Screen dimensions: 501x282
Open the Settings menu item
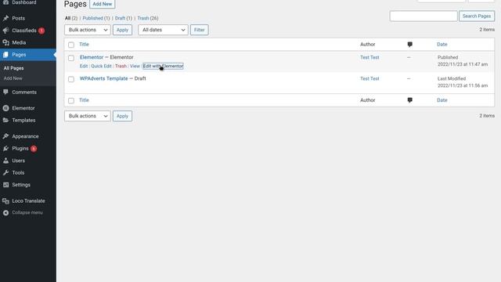click(x=21, y=185)
